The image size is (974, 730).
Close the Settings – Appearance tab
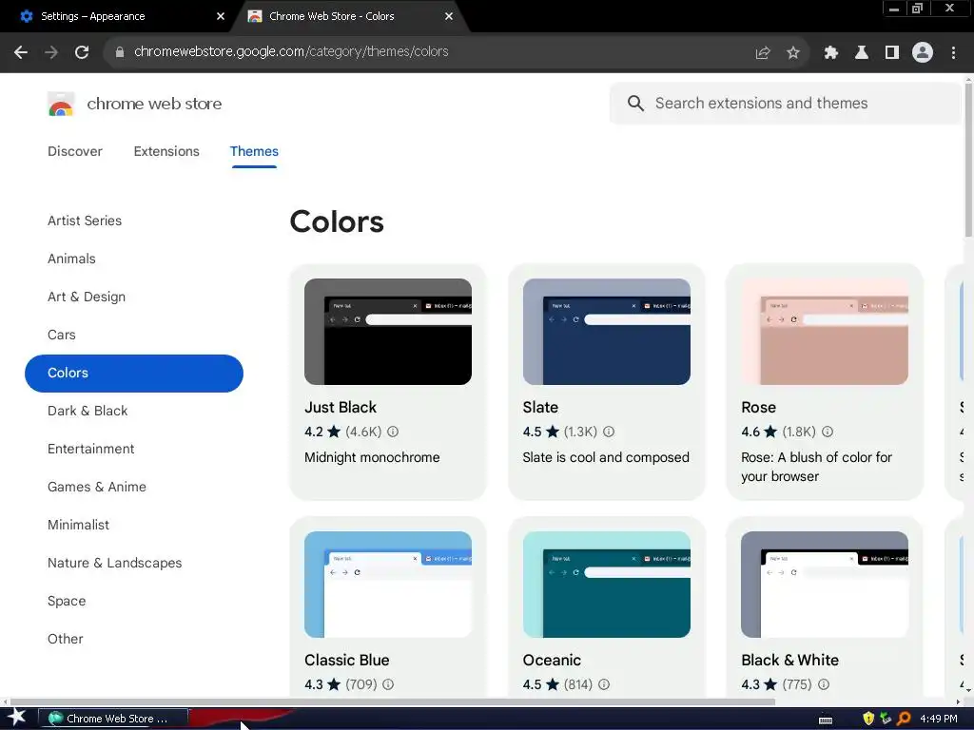click(x=221, y=16)
